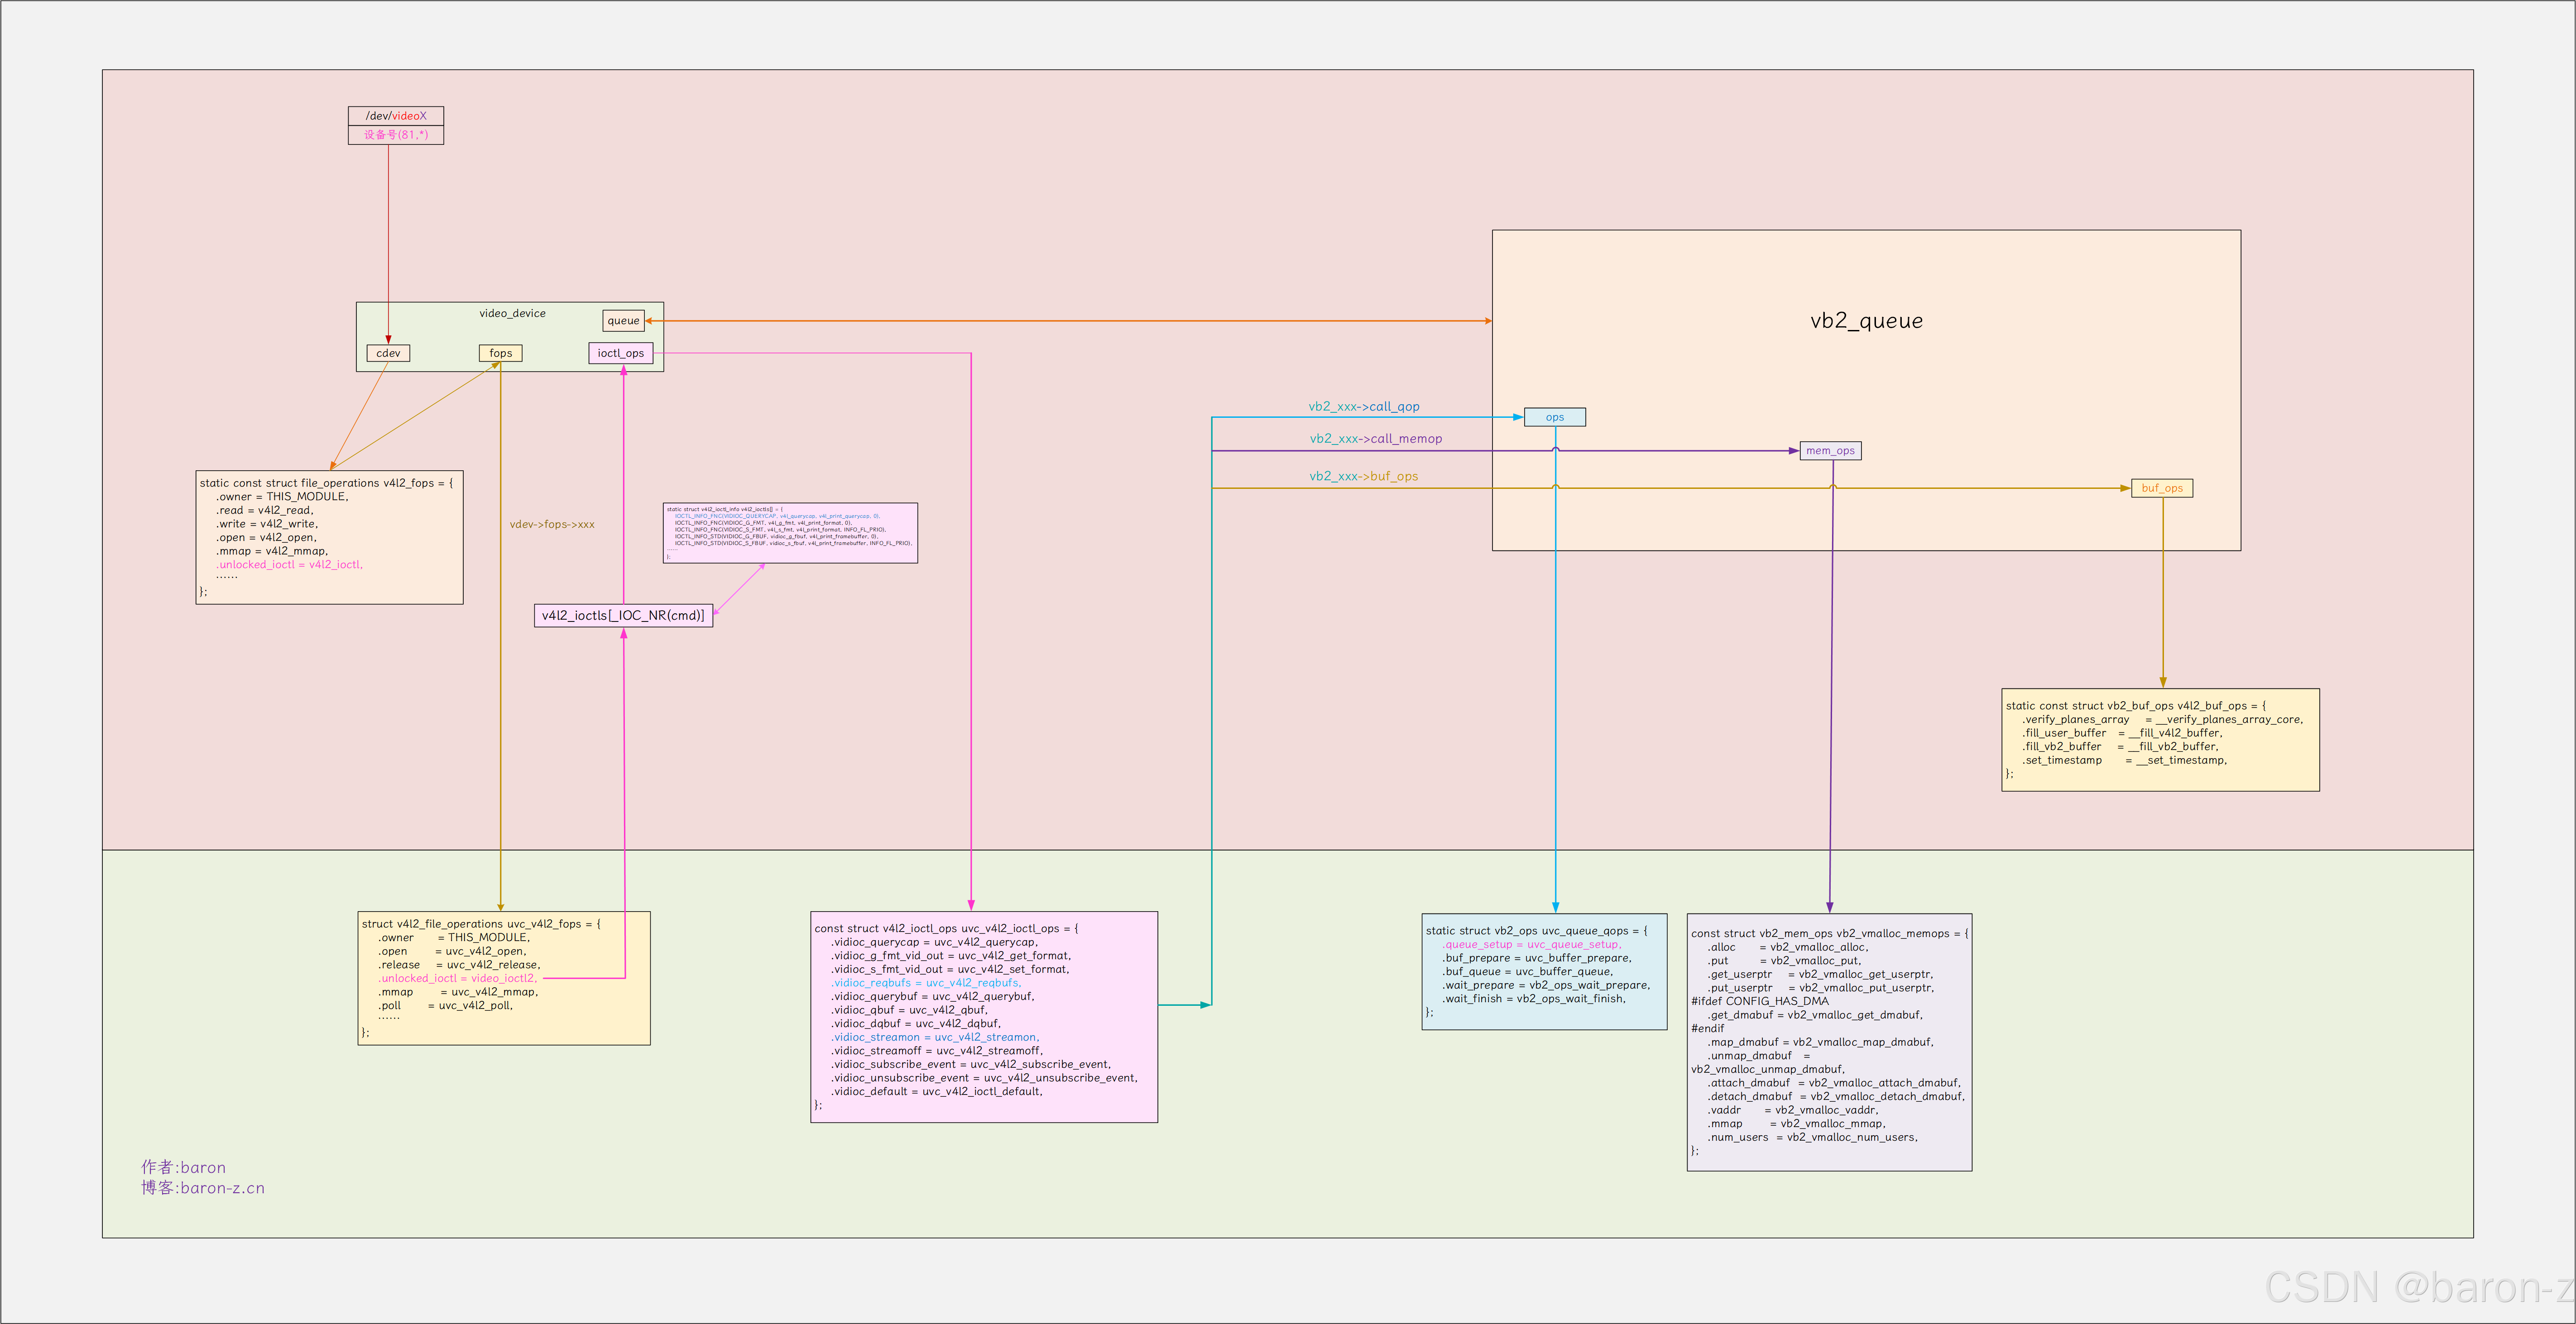Click the "vb2_xxx->call_memop" label
This screenshot has width=2576, height=1324.
tap(1376, 439)
